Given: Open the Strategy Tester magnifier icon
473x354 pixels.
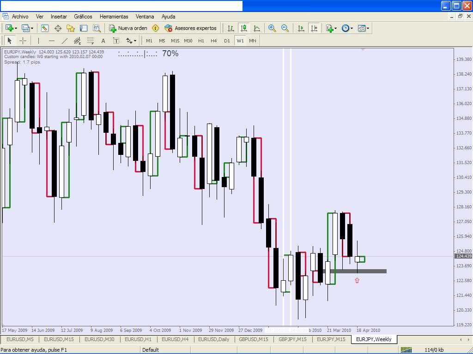Looking at the screenshot, I should (x=97, y=28).
